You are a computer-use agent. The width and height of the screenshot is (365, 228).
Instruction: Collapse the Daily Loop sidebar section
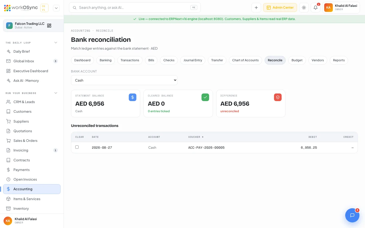click(x=56, y=43)
